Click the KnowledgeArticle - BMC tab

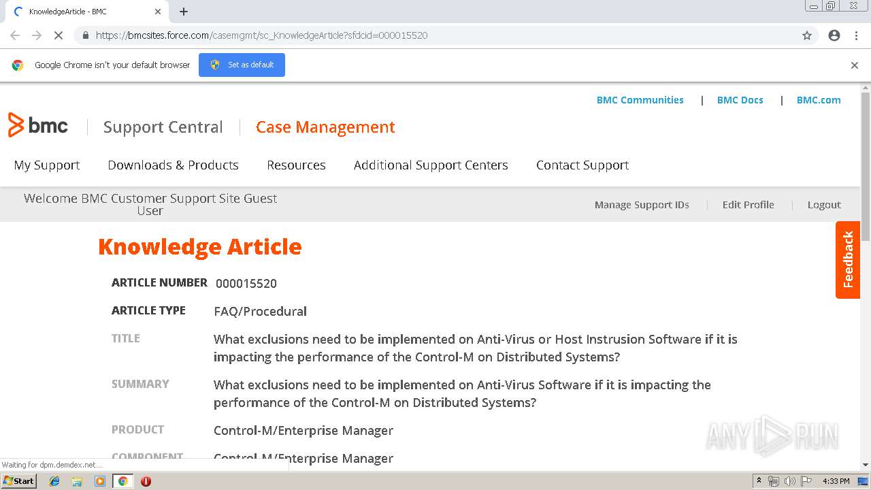click(85, 12)
